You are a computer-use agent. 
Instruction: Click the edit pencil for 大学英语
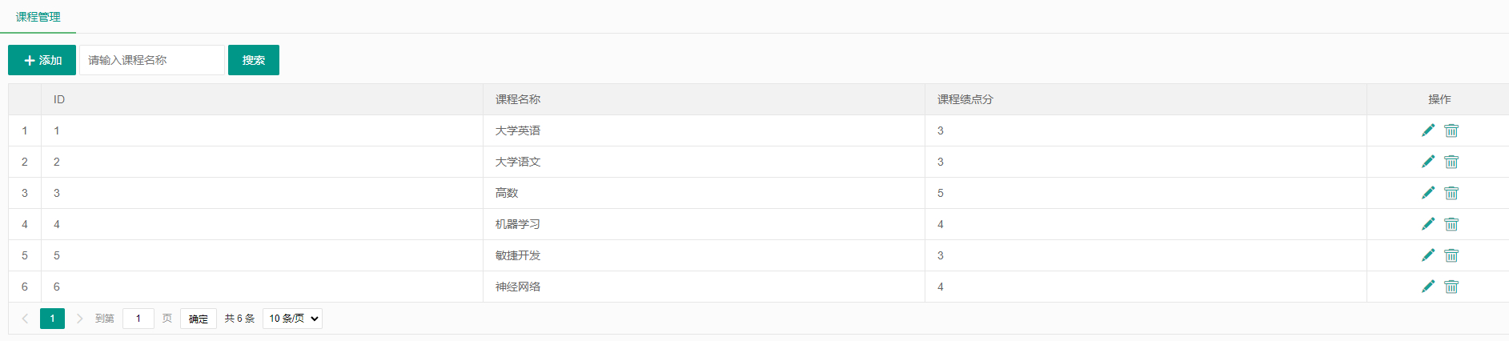click(1427, 130)
